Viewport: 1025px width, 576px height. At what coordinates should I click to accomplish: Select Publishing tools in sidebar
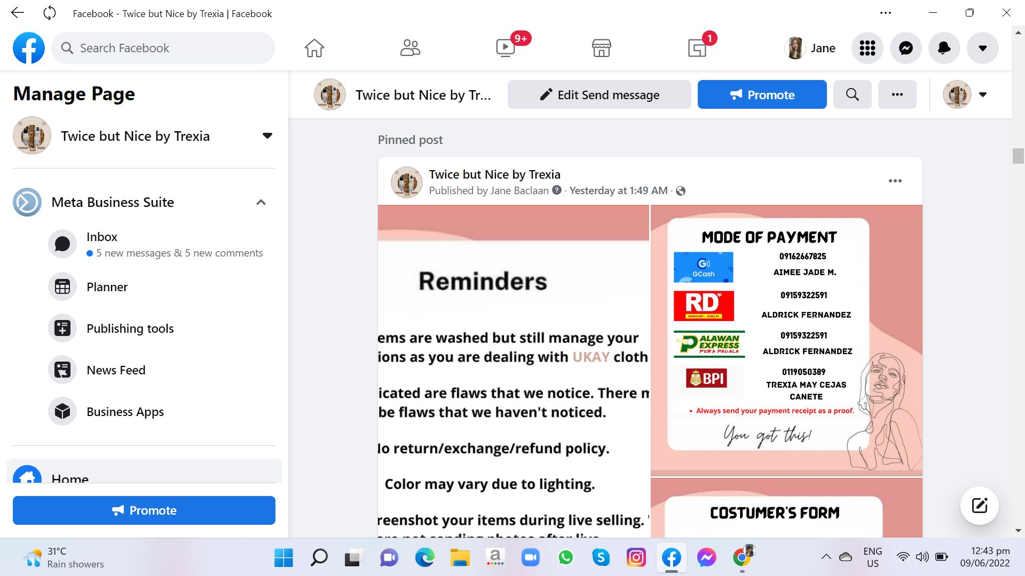[130, 329]
